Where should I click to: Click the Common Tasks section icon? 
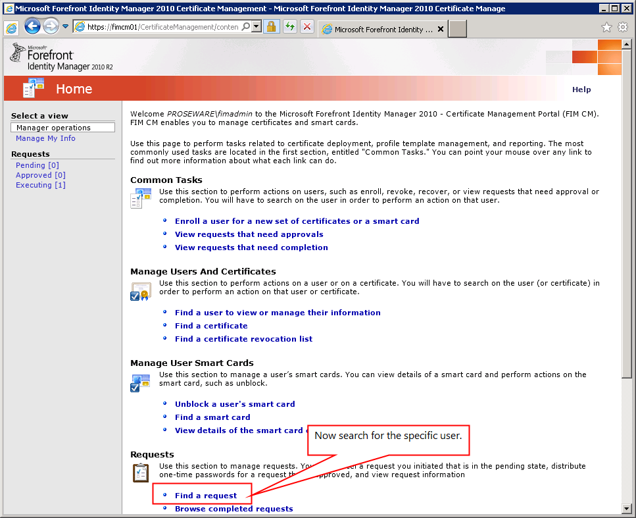(x=141, y=198)
